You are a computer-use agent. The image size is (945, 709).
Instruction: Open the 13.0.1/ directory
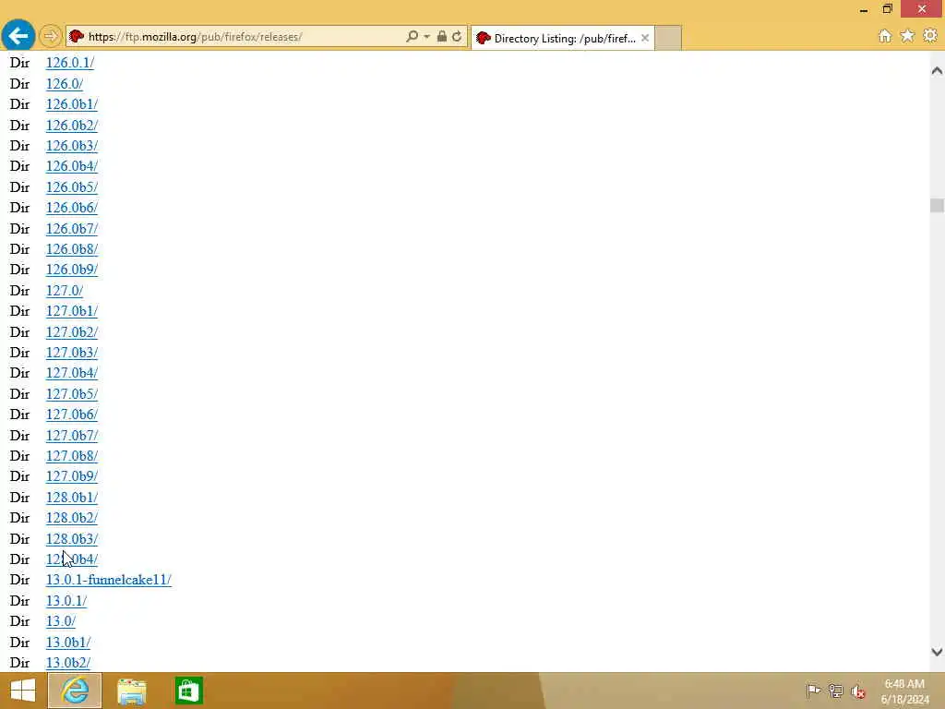pyautogui.click(x=66, y=601)
